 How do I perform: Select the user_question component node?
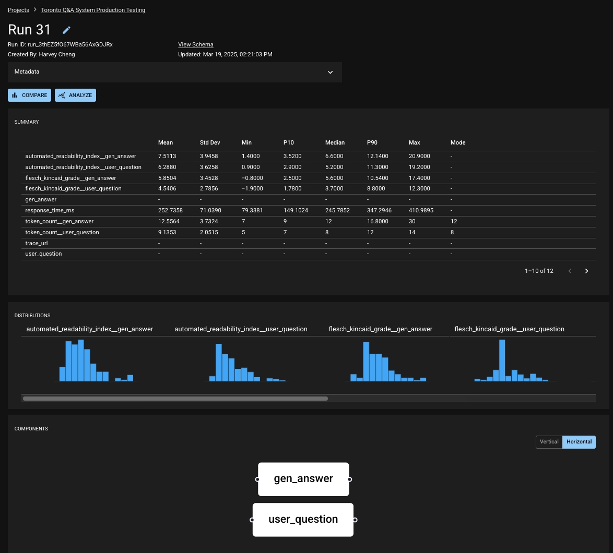click(303, 520)
